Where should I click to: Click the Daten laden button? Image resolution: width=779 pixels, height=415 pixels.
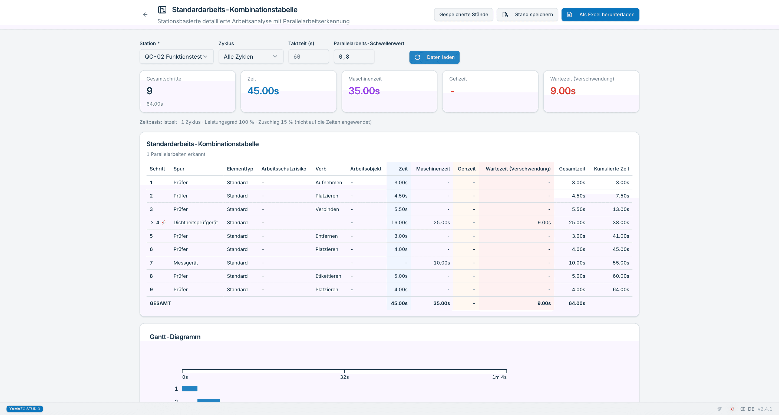click(434, 57)
